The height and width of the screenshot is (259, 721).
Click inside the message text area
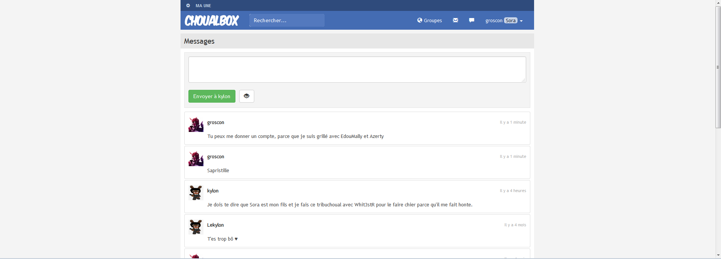357,70
